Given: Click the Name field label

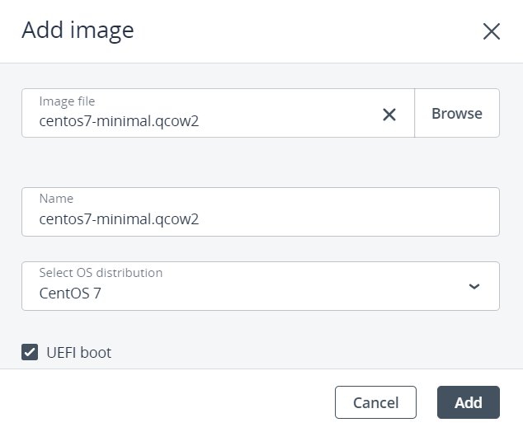Looking at the screenshot, I should click(x=56, y=199).
